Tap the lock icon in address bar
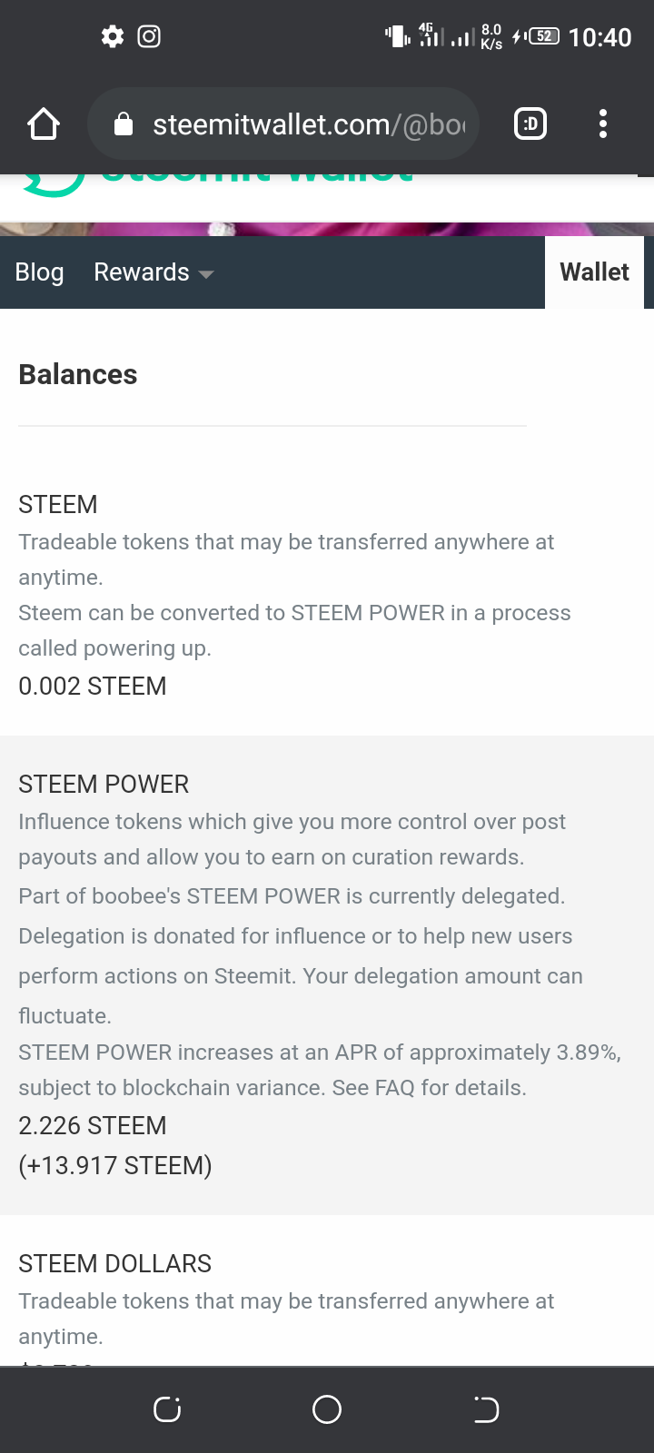654x1453 pixels. point(124,124)
